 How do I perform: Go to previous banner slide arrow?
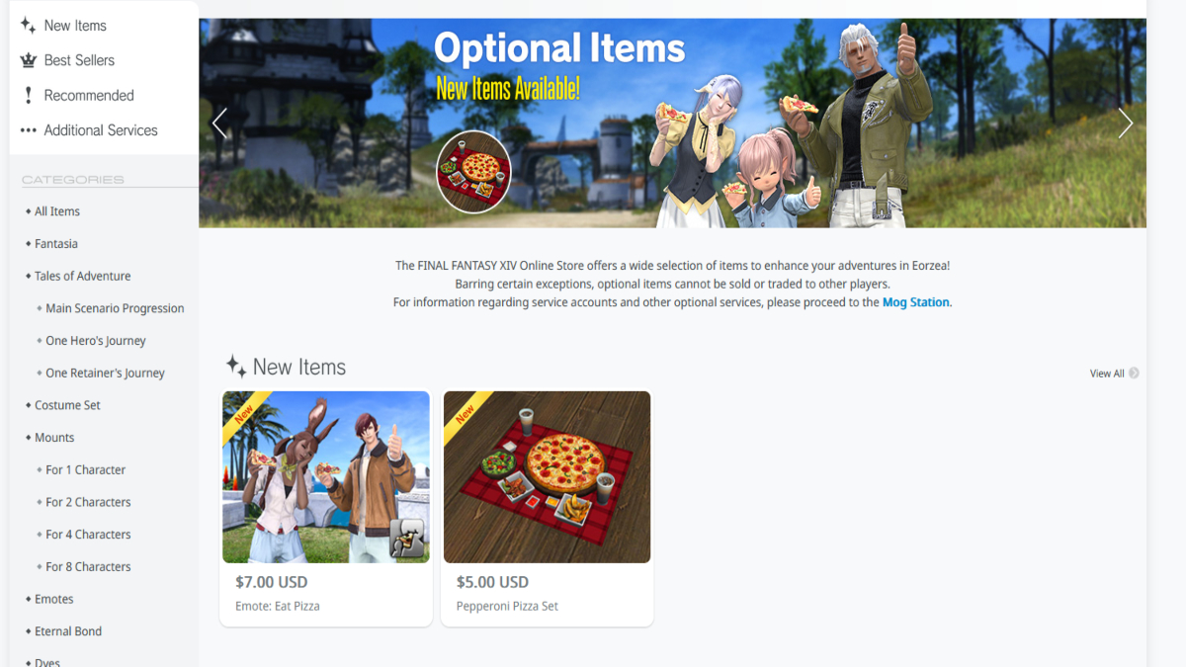coord(219,124)
